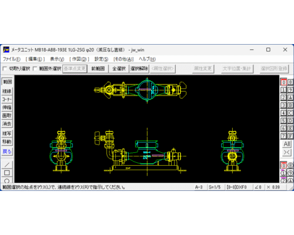Click the 文字位置・集計 button
This screenshot has width=294, height=235.
[x=237, y=69]
